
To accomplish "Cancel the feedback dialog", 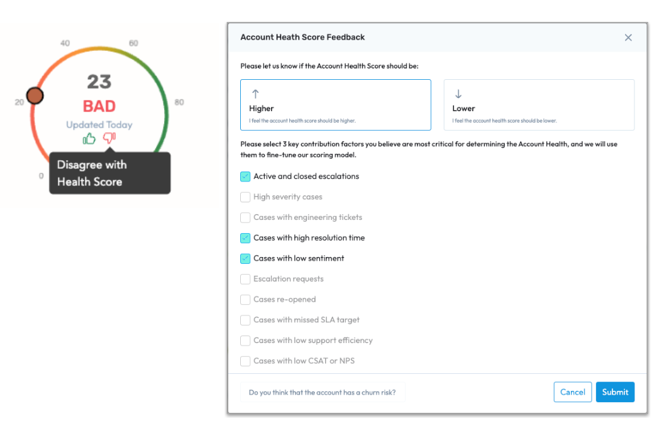I will [x=573, y=392].
